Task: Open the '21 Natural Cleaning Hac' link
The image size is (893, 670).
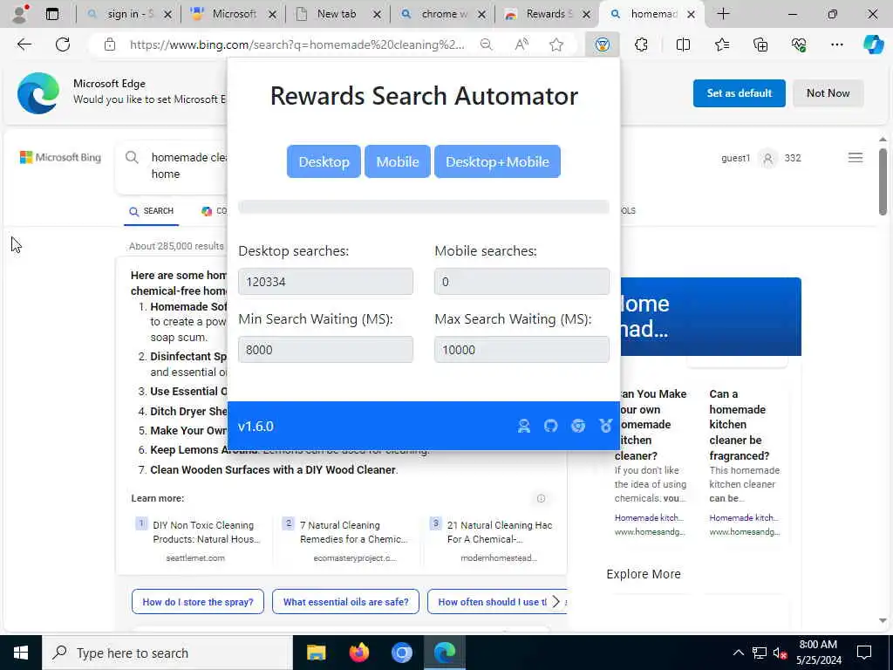Action: 500,532
